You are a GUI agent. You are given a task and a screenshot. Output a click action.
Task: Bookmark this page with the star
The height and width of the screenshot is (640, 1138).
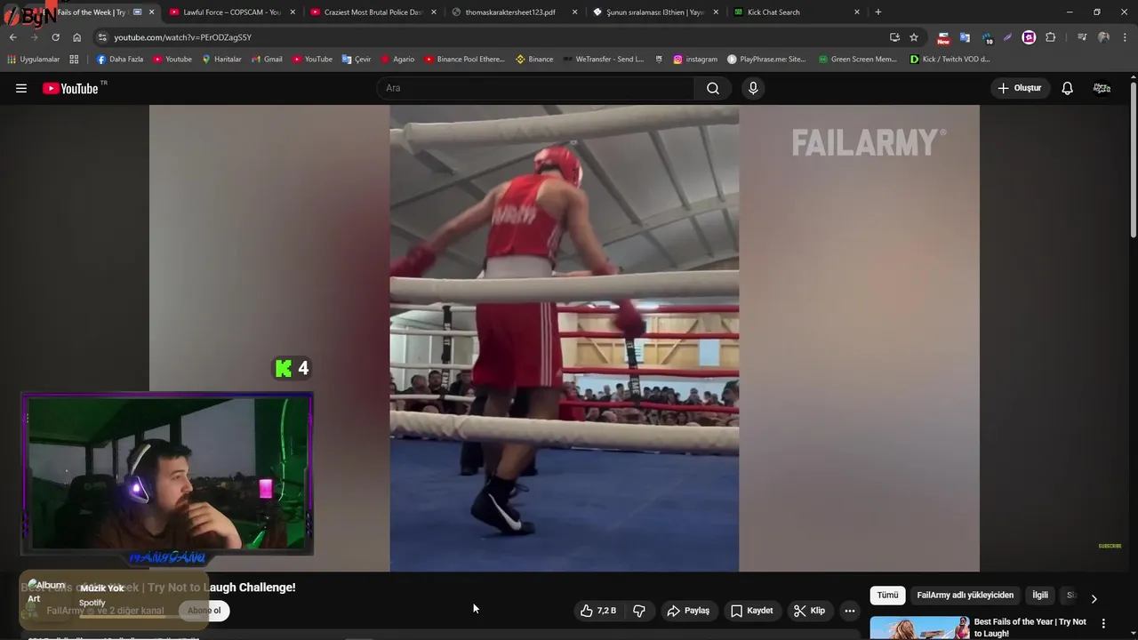(913, 37)
